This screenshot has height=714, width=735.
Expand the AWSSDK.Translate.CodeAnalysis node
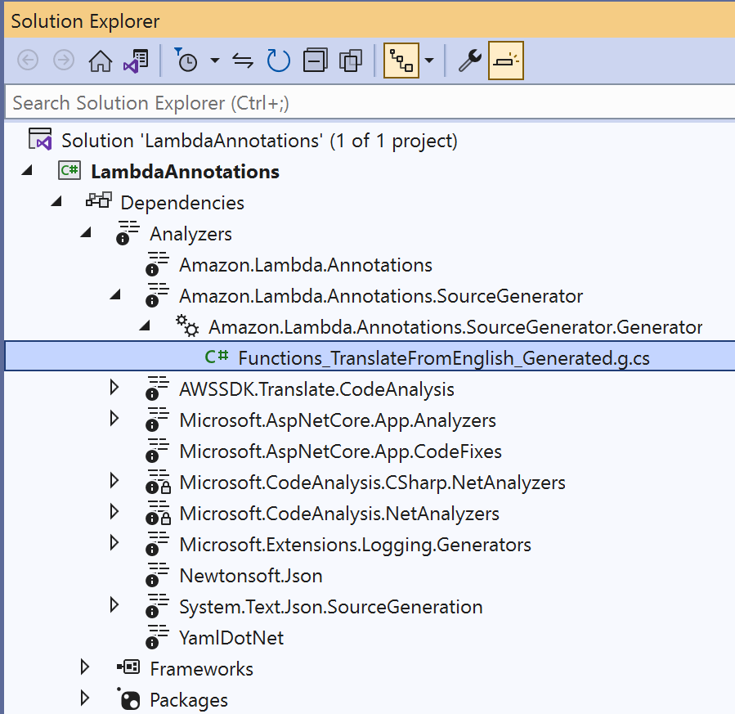click(114, 387)
